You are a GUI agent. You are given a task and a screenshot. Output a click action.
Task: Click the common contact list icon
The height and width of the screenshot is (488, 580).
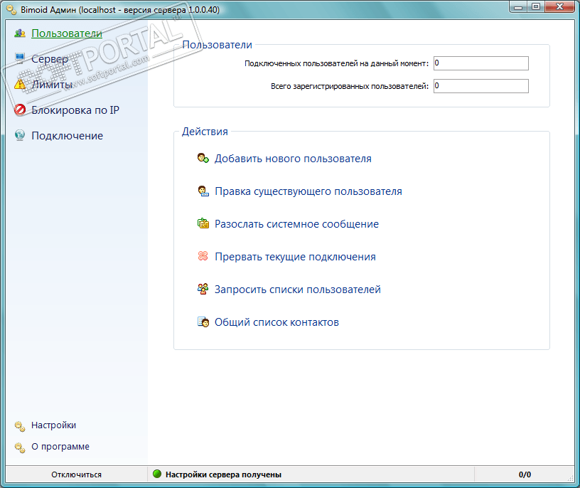tap(203, 322)
